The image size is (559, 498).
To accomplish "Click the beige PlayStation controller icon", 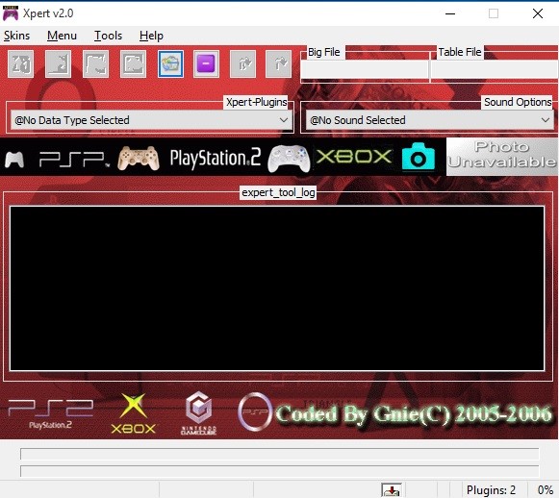I will coord(139,158).
